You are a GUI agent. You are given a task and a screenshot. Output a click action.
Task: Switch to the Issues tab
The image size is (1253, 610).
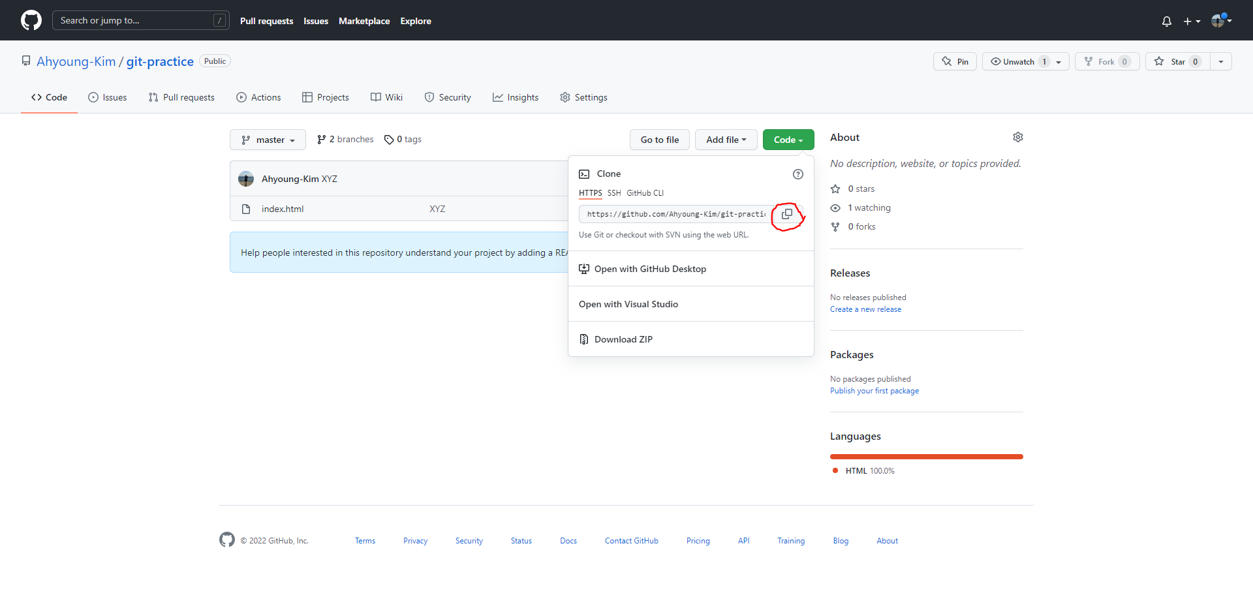coord(108,97)
